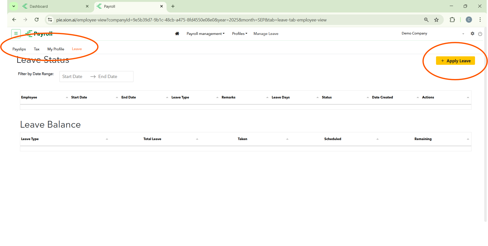Viewport: 488px width, 246px height.
Task: Open the settings gear icon
Action: [x=472, y=33]
